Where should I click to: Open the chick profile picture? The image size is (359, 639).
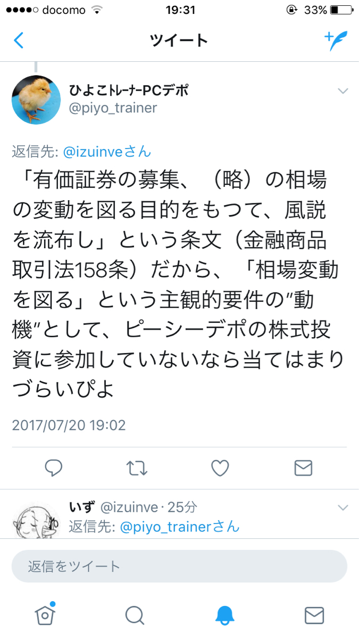[36, 100]
